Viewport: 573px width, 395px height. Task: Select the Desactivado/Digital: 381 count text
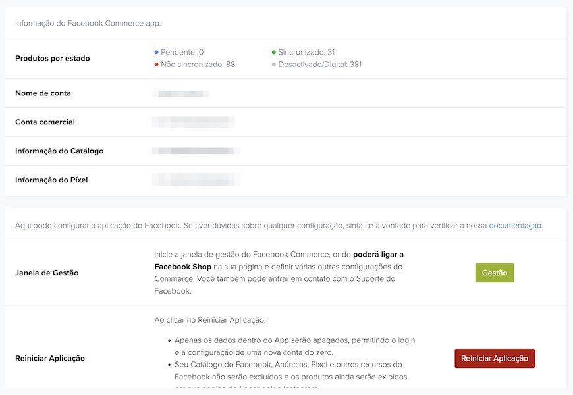coord(319,65)
